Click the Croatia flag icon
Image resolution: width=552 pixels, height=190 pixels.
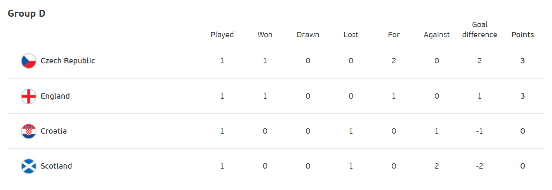29,131
